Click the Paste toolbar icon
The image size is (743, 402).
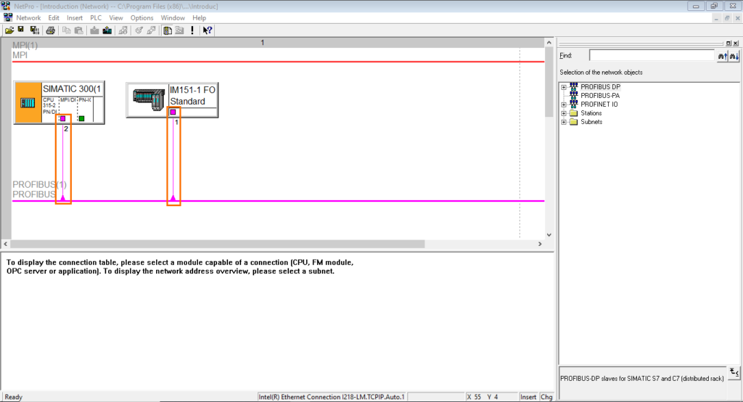78,30
